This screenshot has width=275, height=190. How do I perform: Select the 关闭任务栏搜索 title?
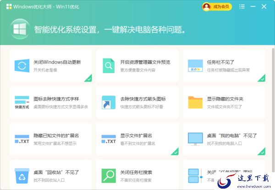pos(136,172)
